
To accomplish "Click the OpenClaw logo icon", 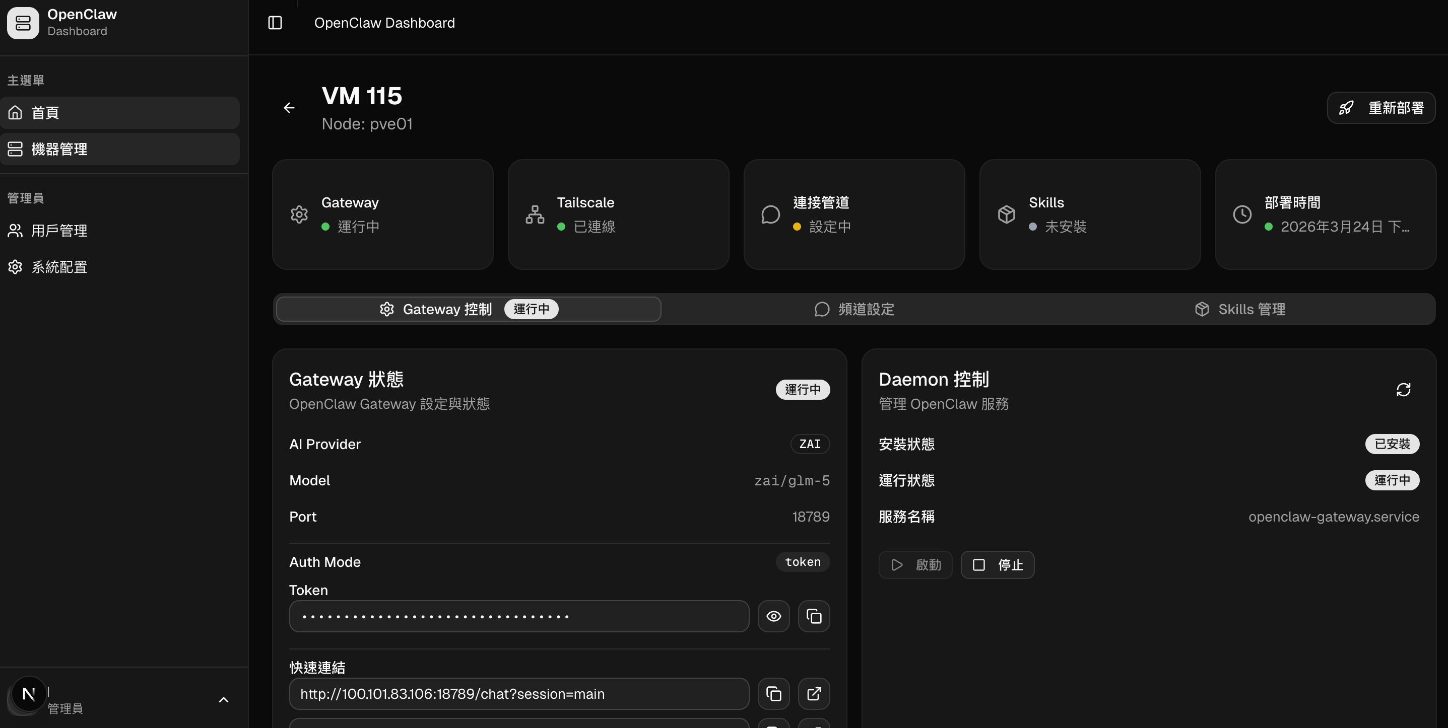I will (23, 23).
